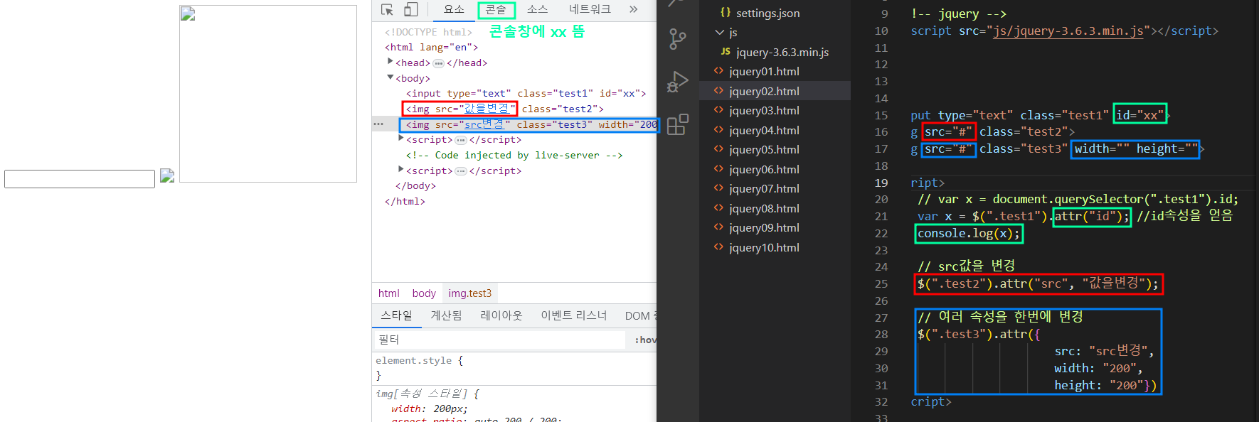Click the js/jquery-3.6.3.min.js path in the editor
The width and height of the screenshot is (1259, 422).
click(1068, 31)
